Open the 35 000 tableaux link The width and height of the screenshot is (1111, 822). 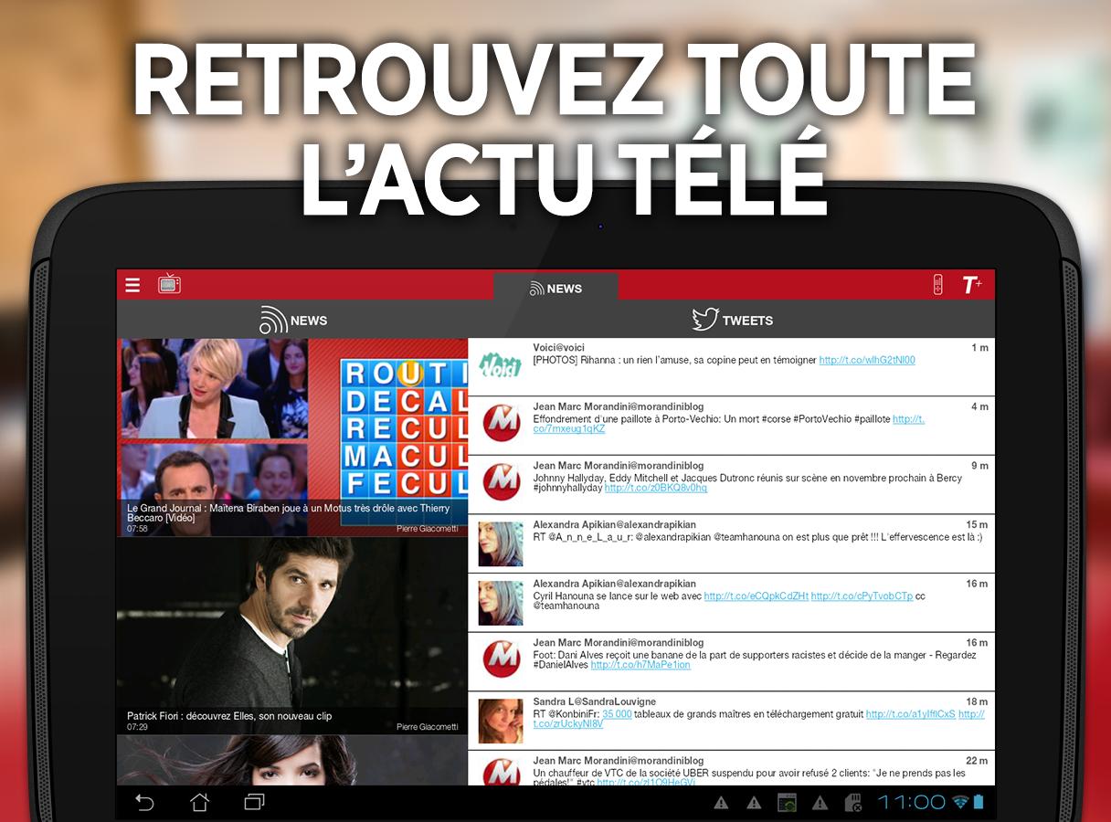pyautogui.click(x=617, y=714)
